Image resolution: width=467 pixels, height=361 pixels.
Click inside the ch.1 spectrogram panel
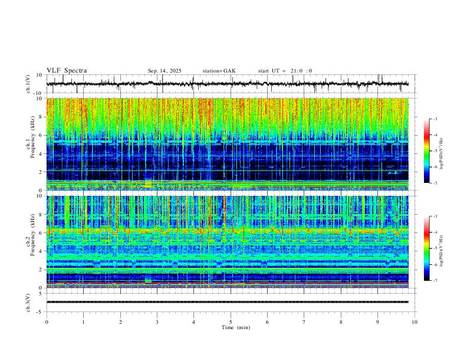click(x=228, y=144)
